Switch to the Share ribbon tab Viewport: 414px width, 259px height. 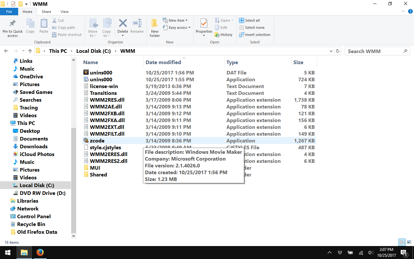click(46, 12)
